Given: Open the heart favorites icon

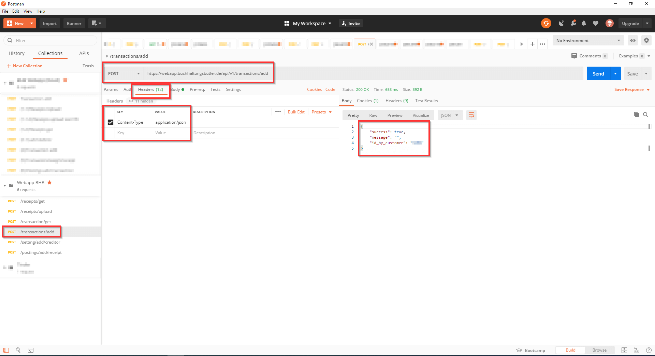Looking at the screenshot, I should coord(596,23).
